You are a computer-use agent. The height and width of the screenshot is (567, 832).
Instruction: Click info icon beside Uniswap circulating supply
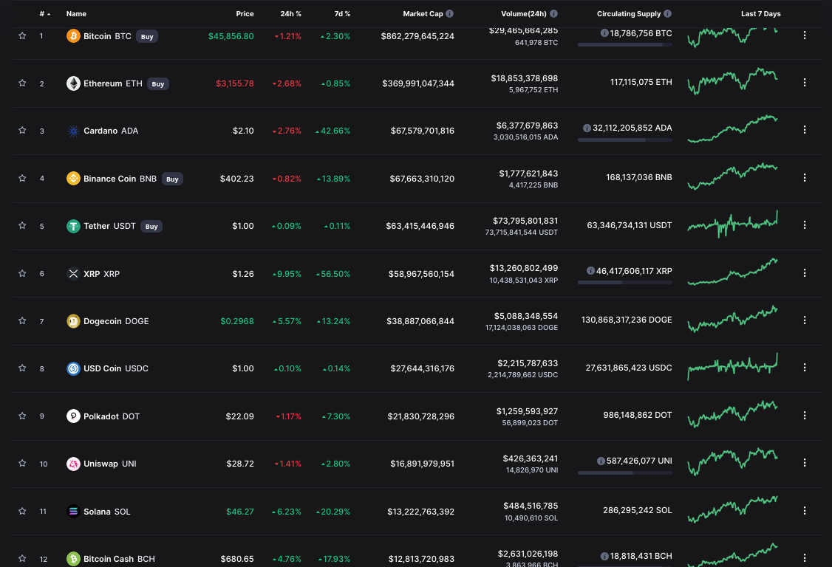tap(601, 461)
